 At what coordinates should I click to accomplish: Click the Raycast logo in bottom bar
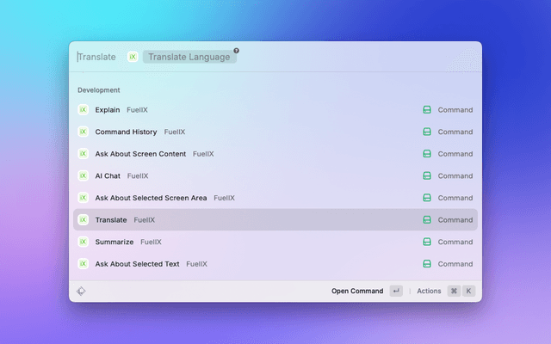81,291
